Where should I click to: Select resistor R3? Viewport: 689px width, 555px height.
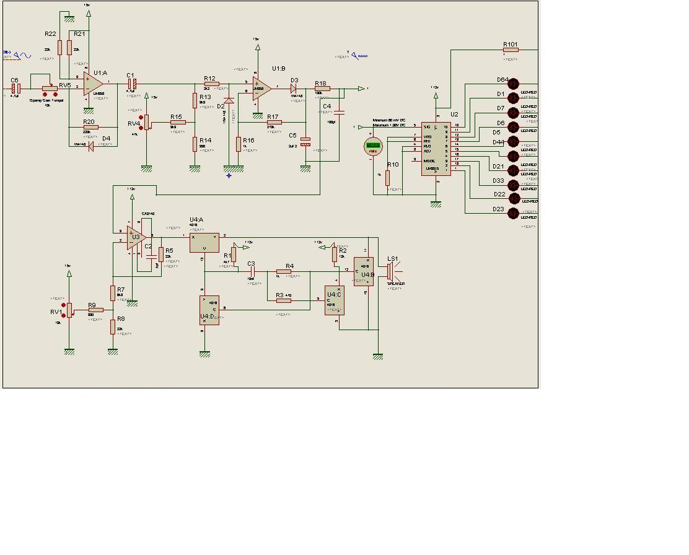283,300
